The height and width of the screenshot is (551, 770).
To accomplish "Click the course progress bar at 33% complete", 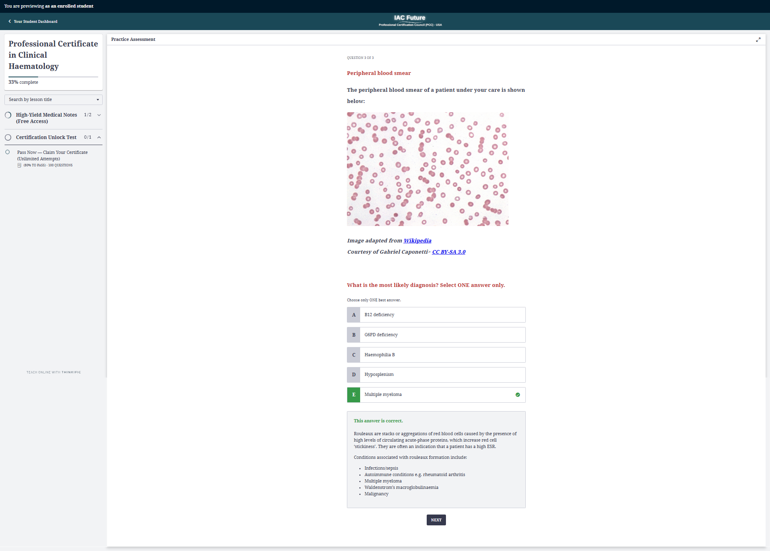I will [53, 77].
